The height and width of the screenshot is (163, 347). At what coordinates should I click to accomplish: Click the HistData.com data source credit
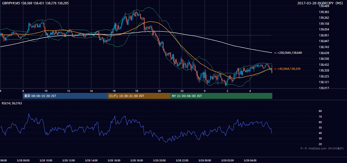tap(322, 148)
